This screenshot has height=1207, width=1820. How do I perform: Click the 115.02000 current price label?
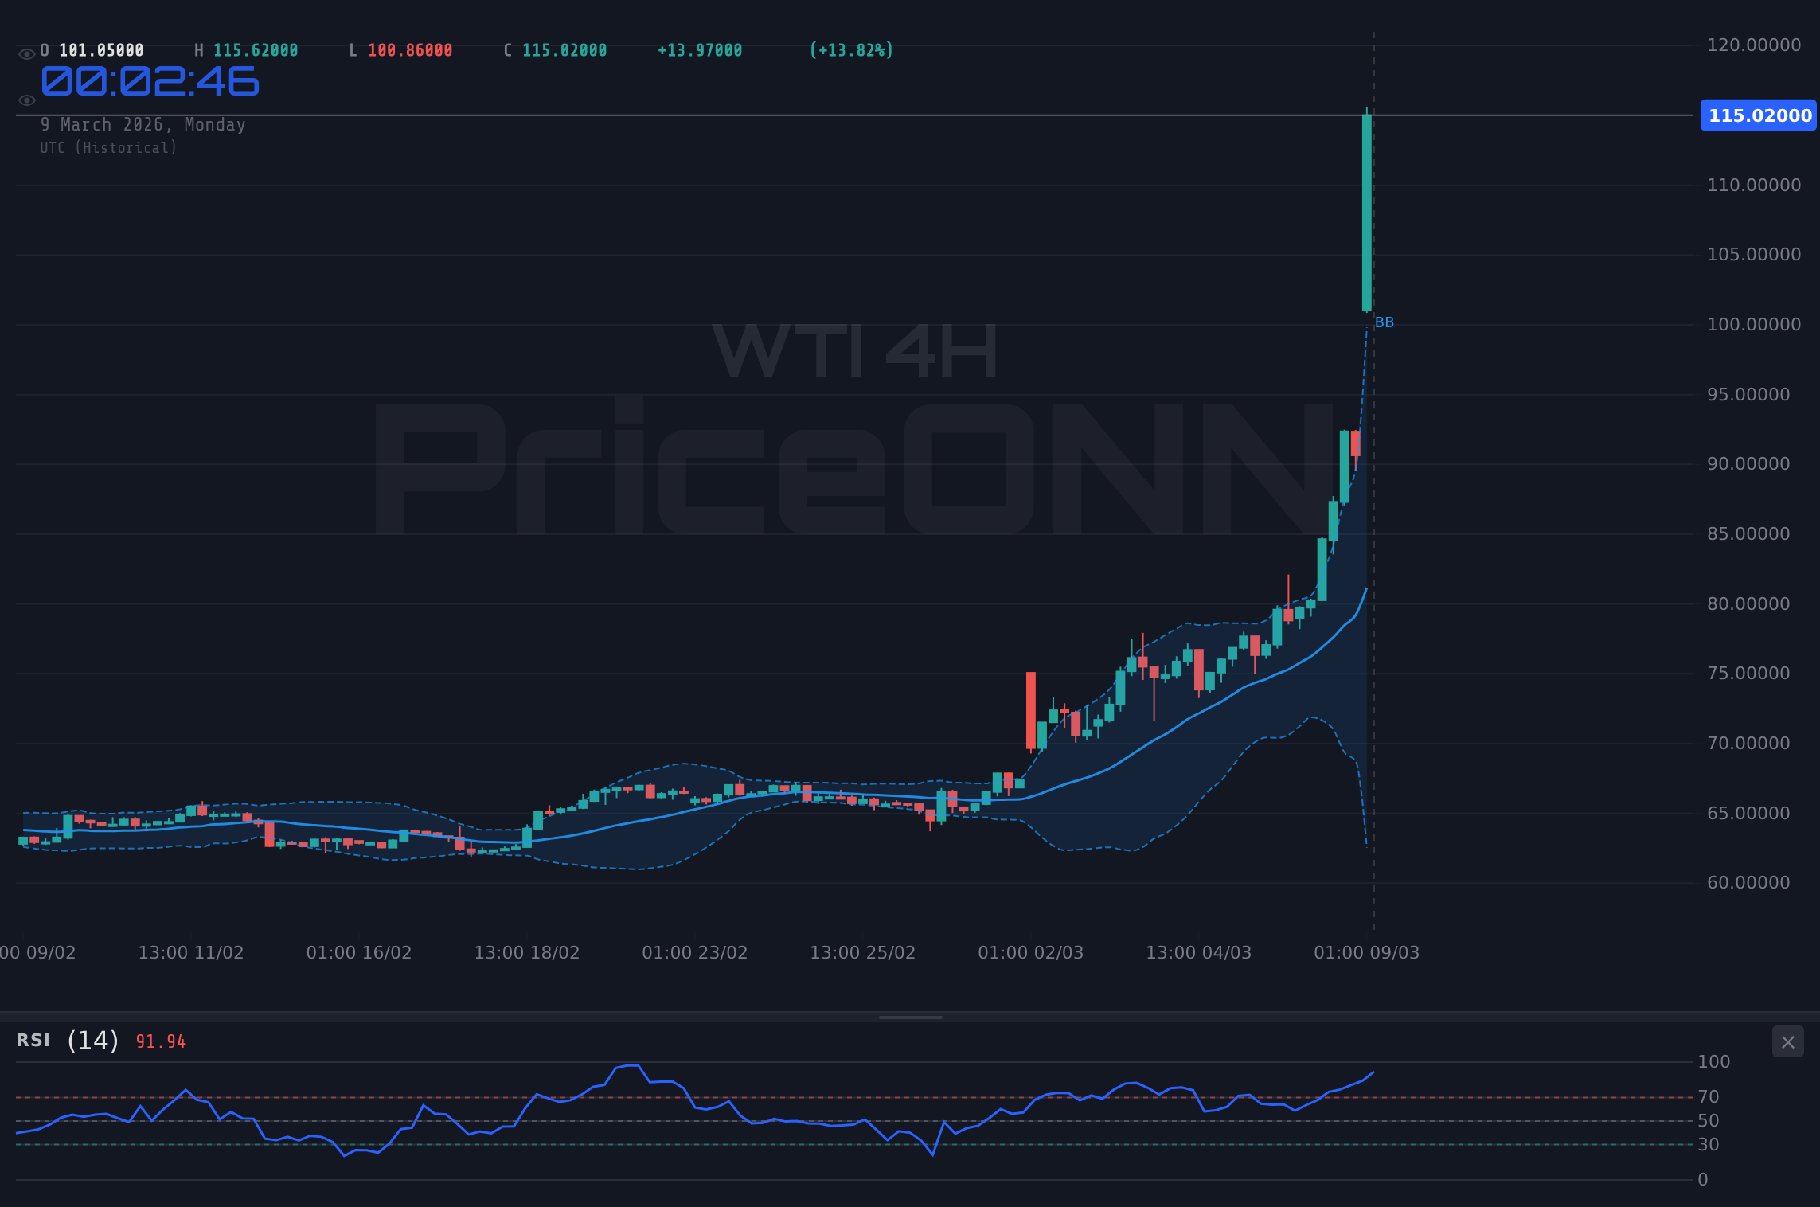[x=1759, y=115]
